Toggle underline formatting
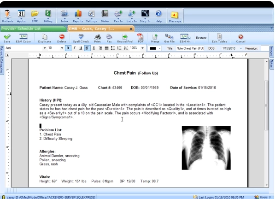 tap(81, 48)
